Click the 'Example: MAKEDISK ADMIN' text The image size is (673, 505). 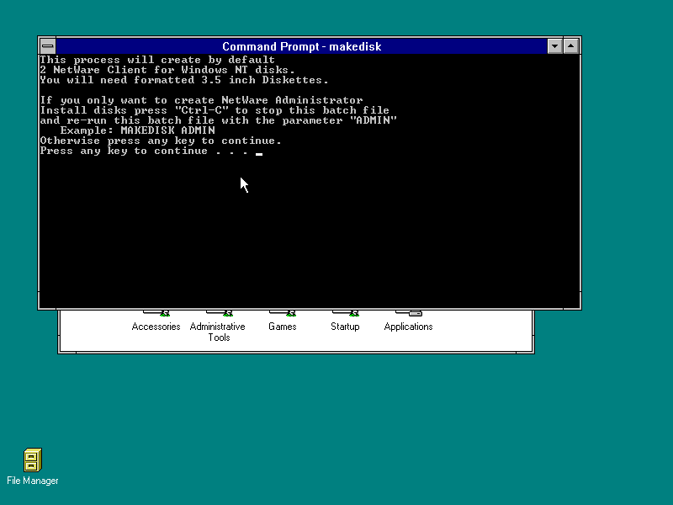click(x=137, y=130)
